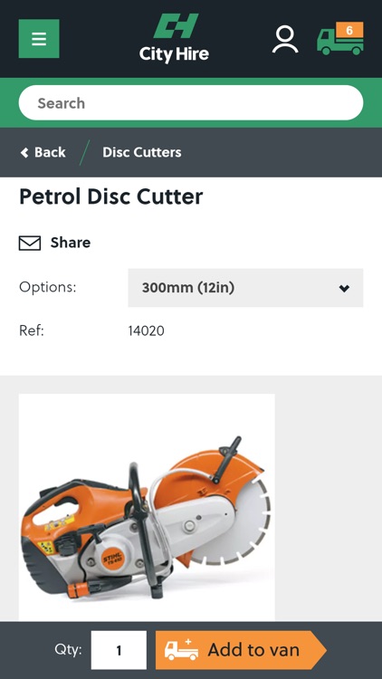This screenshot has width=382, height=679.
Task: Select the Disc Cutters breadcrumb
Action: pyautogui.click(x=142, y=152)
